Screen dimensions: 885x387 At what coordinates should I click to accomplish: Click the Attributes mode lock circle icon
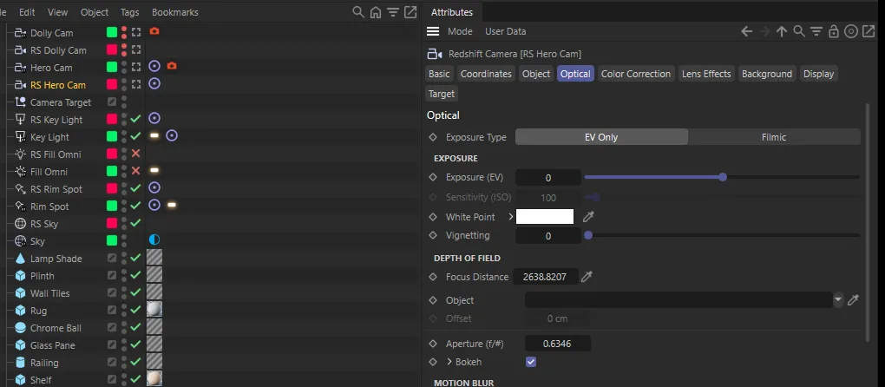(x=851, y=31)
